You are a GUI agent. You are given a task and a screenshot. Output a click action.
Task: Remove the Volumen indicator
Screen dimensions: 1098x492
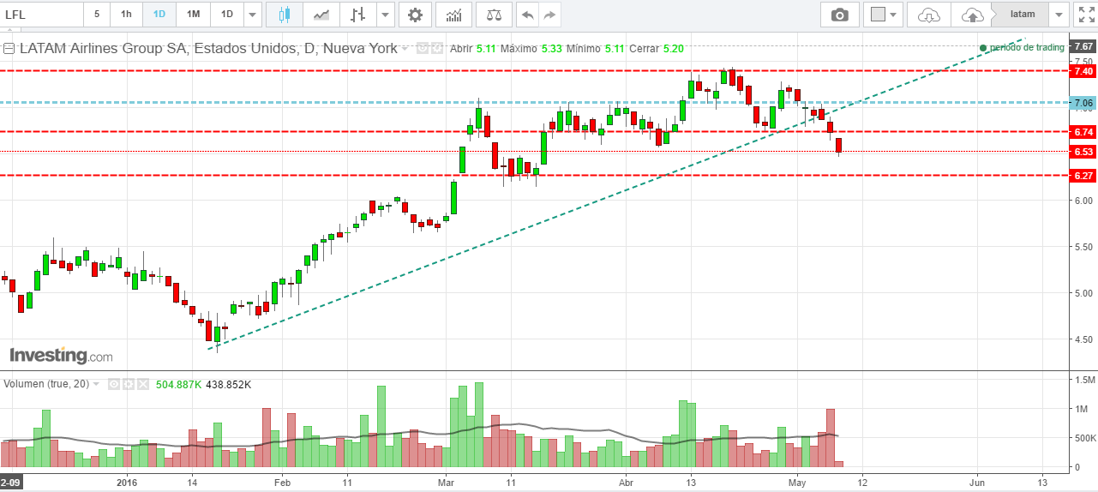(142, 385)
